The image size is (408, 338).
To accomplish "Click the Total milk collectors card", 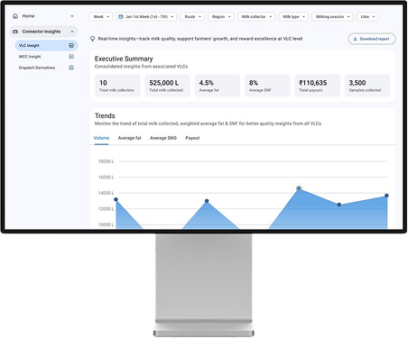I will click(117, 86).
